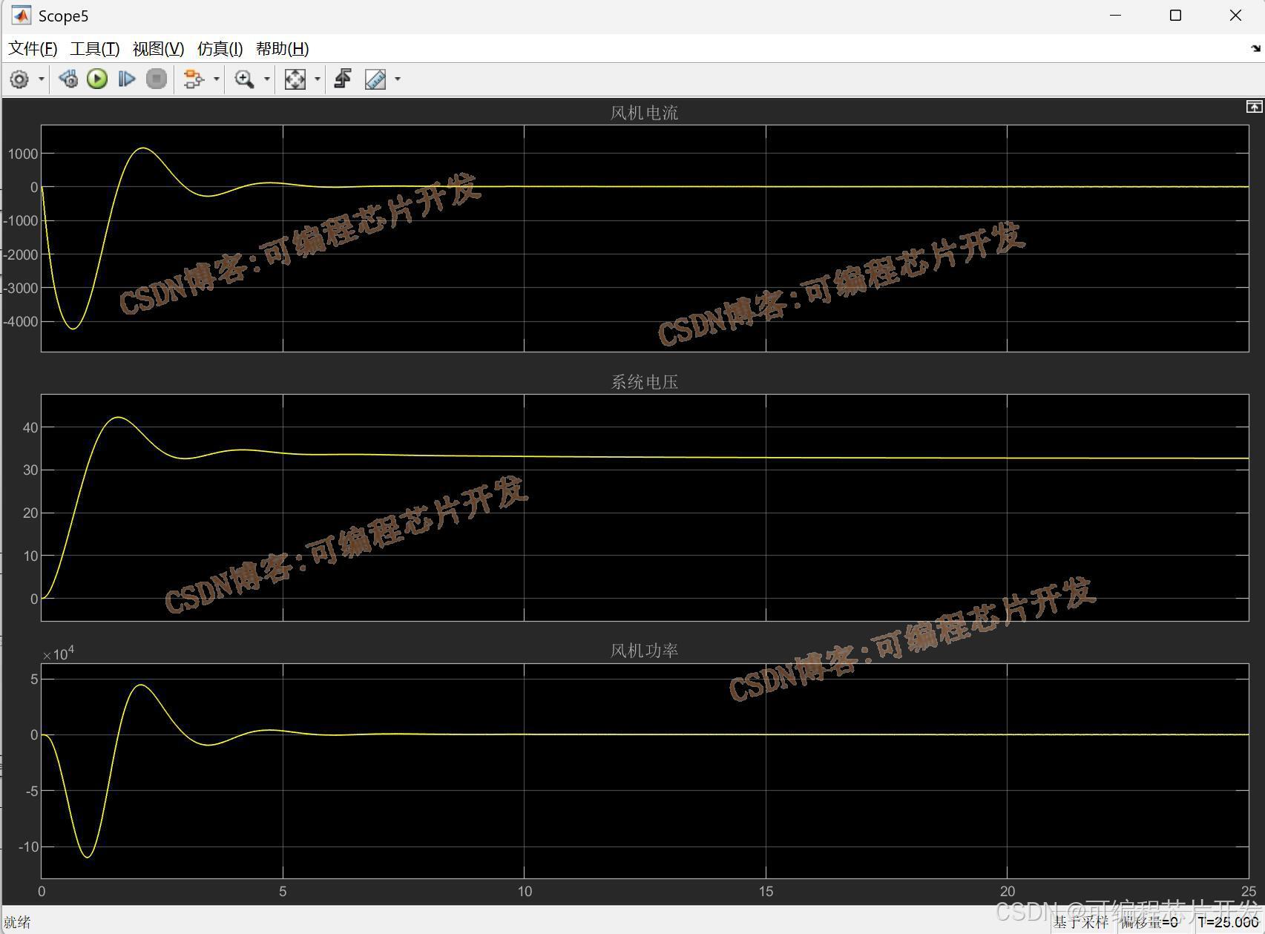Click the dock scope arrow in menu bar
Image resolution: width=1265 pixels, height=934 pixels.
coord(1255,48)
